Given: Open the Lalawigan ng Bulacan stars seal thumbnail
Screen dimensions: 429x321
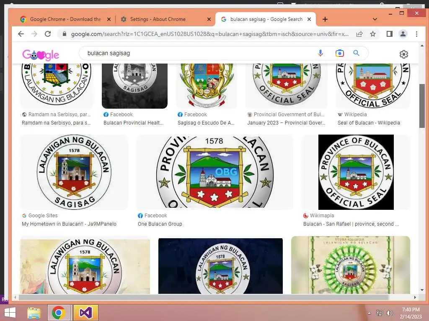Looking at the screenshot, I should (57, 86).
